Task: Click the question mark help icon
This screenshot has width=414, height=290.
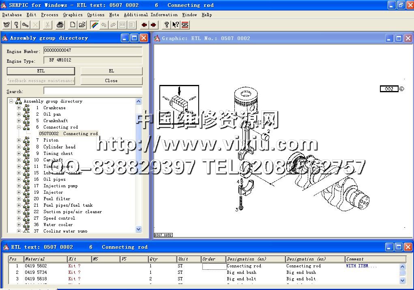Action: point(166,25)
